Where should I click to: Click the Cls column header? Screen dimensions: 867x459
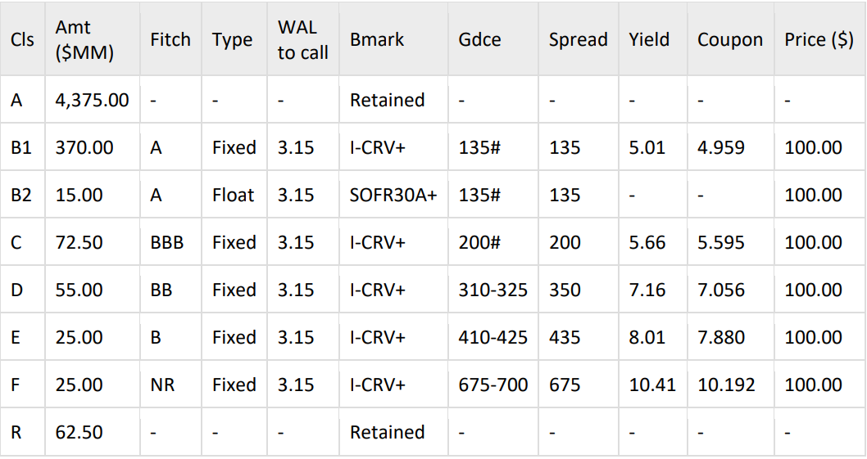tap(22, 39)
